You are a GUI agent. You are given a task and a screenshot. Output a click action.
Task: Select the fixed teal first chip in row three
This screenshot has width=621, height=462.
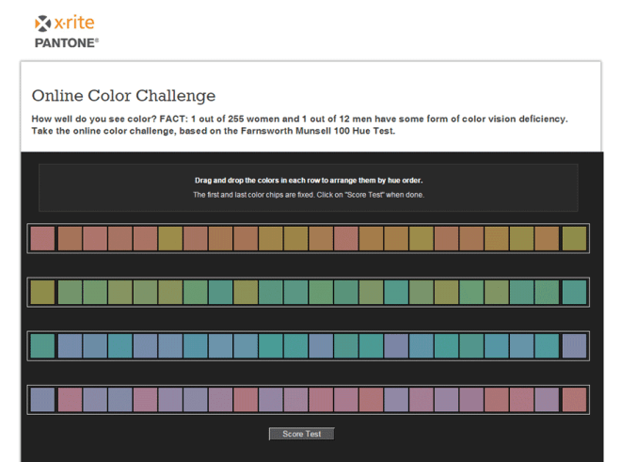click(42, 346)
